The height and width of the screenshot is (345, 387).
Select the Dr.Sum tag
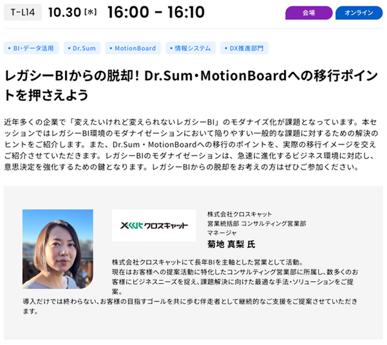82,48
